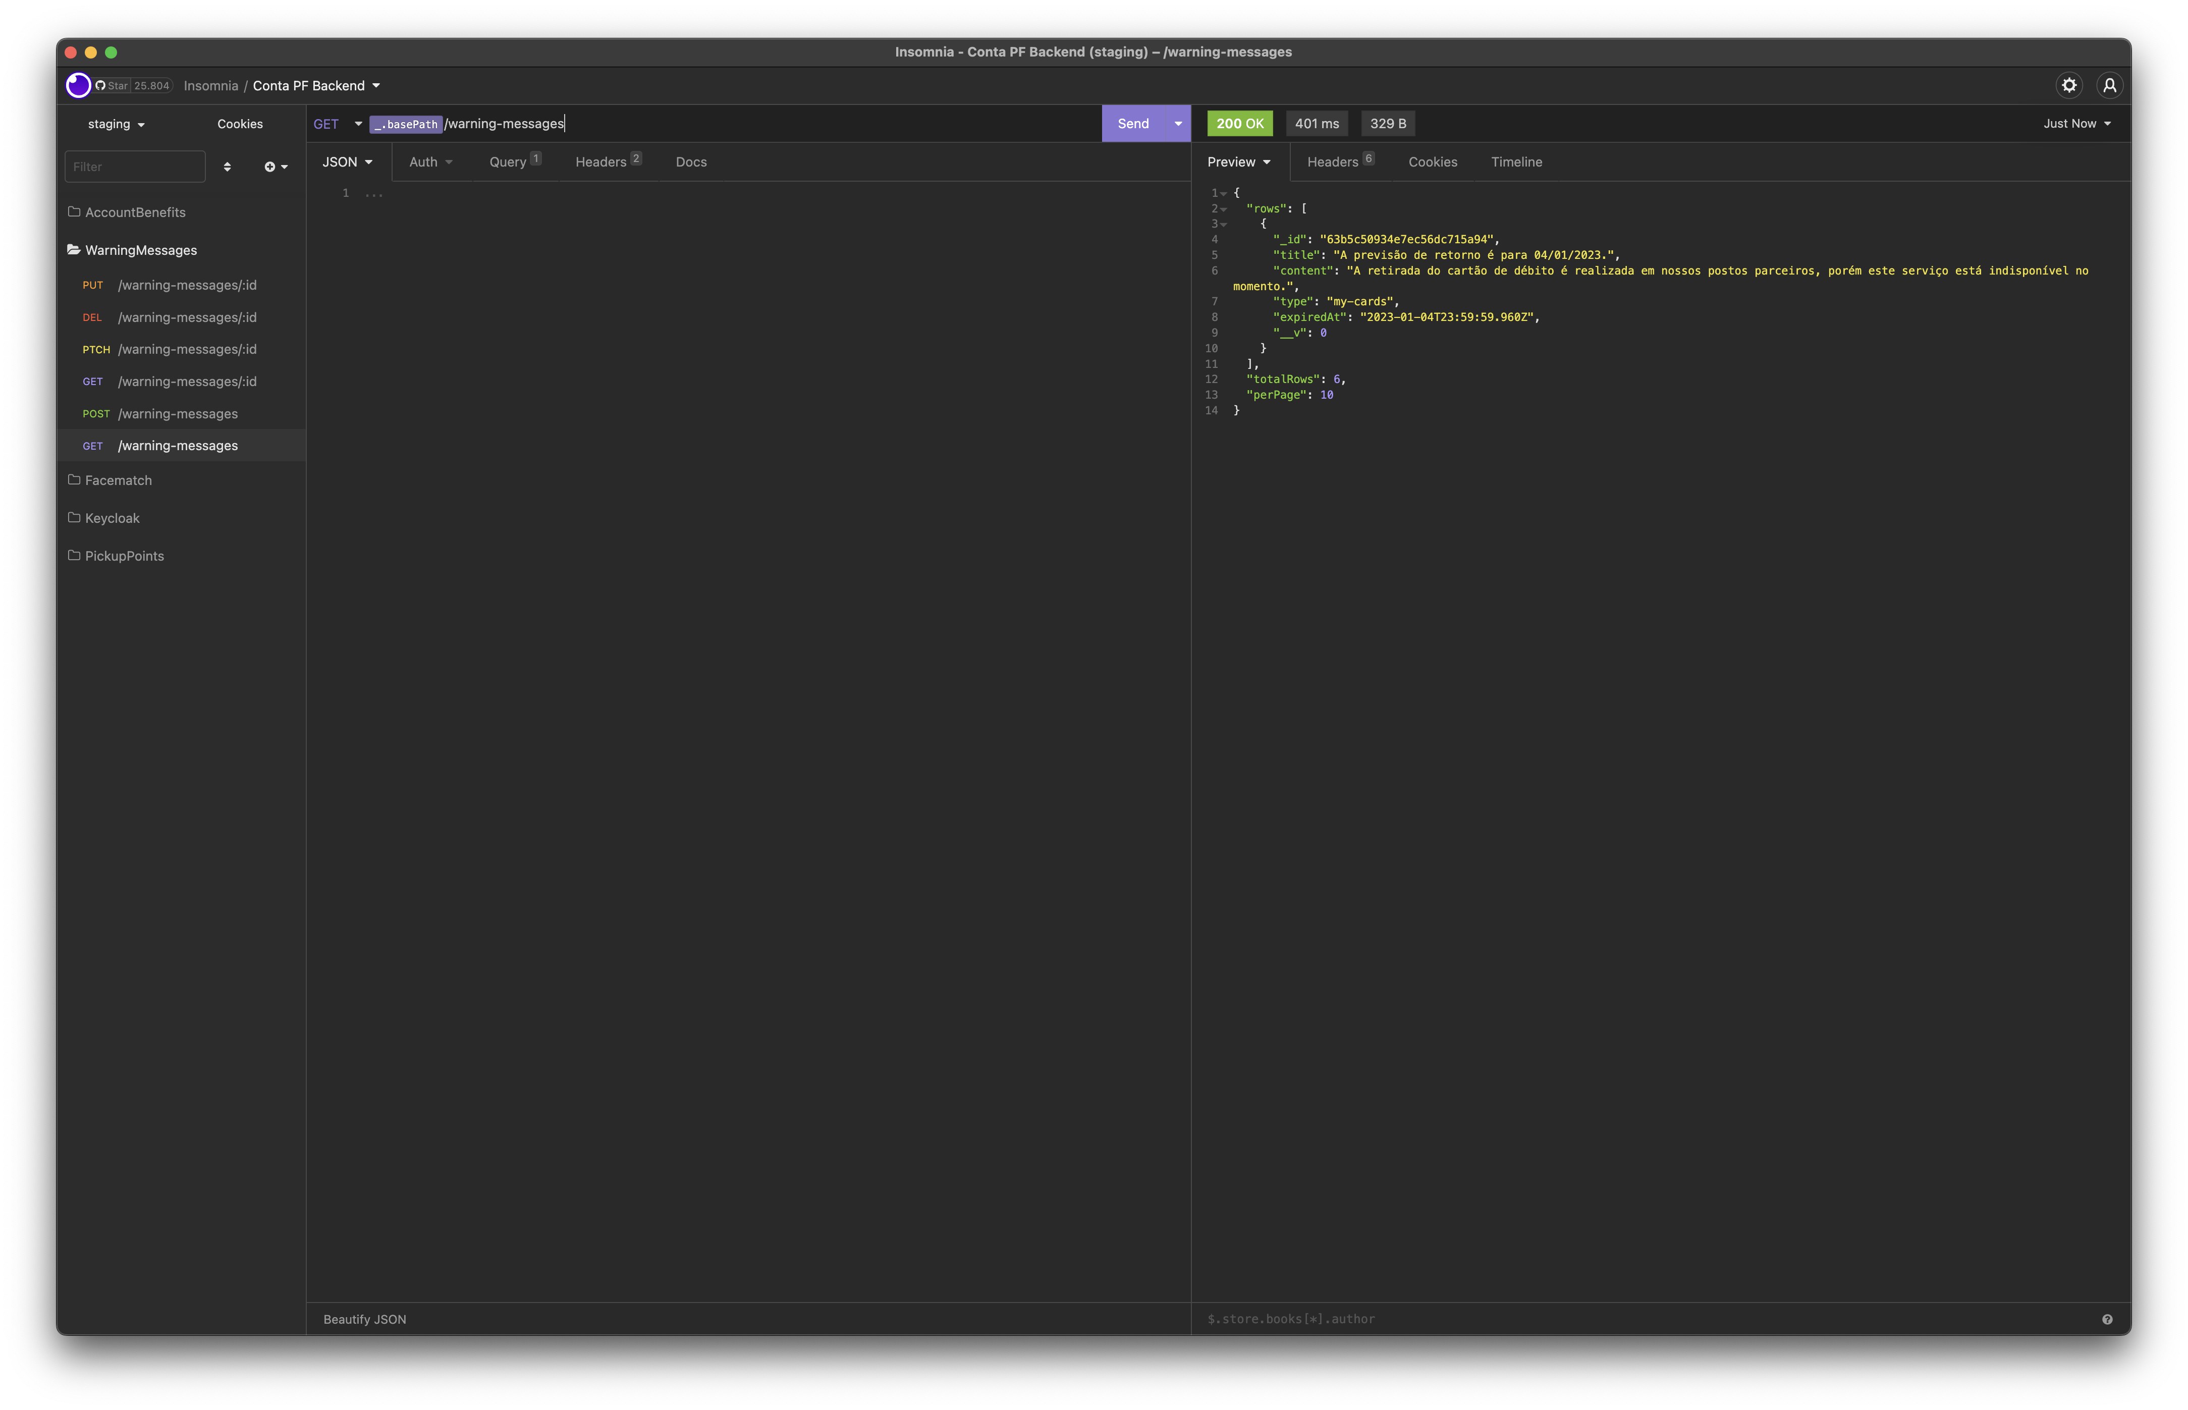Click the Insomnia purple logo icon
2188x1410 pixels.
pos(79,85)
